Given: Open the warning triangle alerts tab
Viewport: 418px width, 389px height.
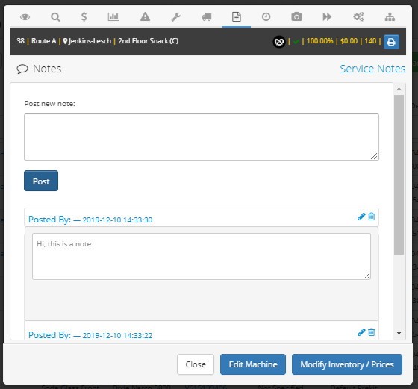Looking at the screenshot, I should (145, 16).
